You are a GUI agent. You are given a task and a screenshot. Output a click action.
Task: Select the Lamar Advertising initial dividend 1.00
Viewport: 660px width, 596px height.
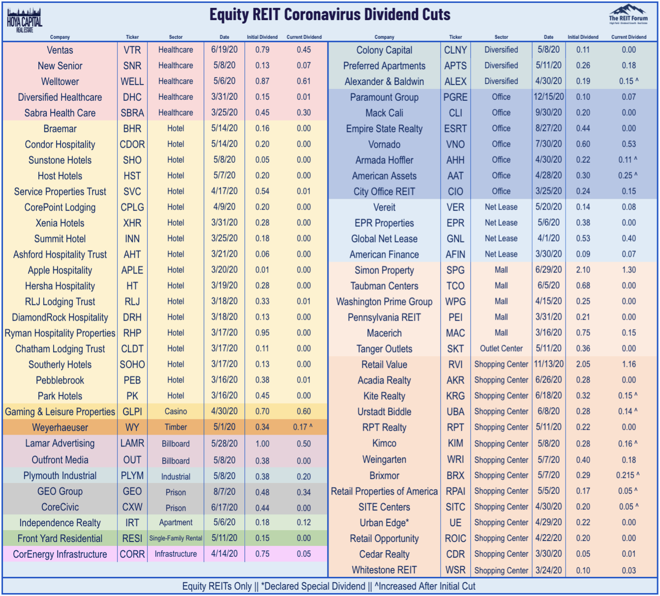pyautogui.click(x=262, y=444)
